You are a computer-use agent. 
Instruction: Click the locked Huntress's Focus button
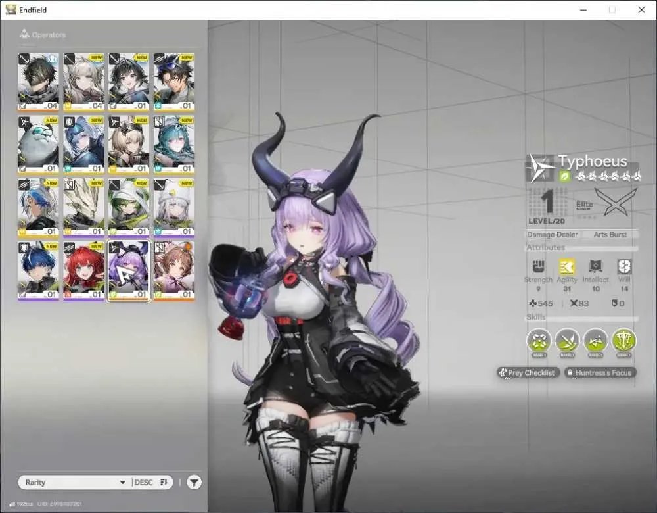pyautogui.click(x=600, y=372)
